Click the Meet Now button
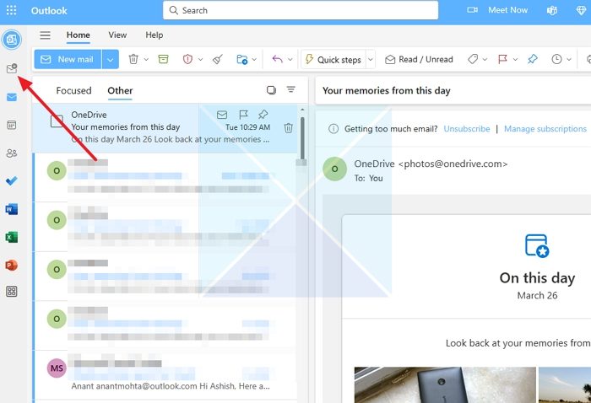591x403 pixels. coord(507,10)
